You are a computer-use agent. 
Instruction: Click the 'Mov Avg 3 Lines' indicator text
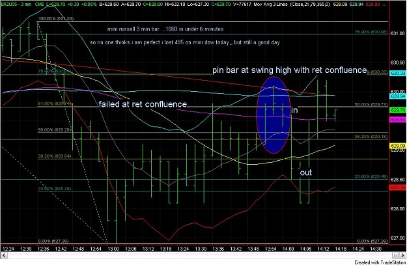pos(270,4)
